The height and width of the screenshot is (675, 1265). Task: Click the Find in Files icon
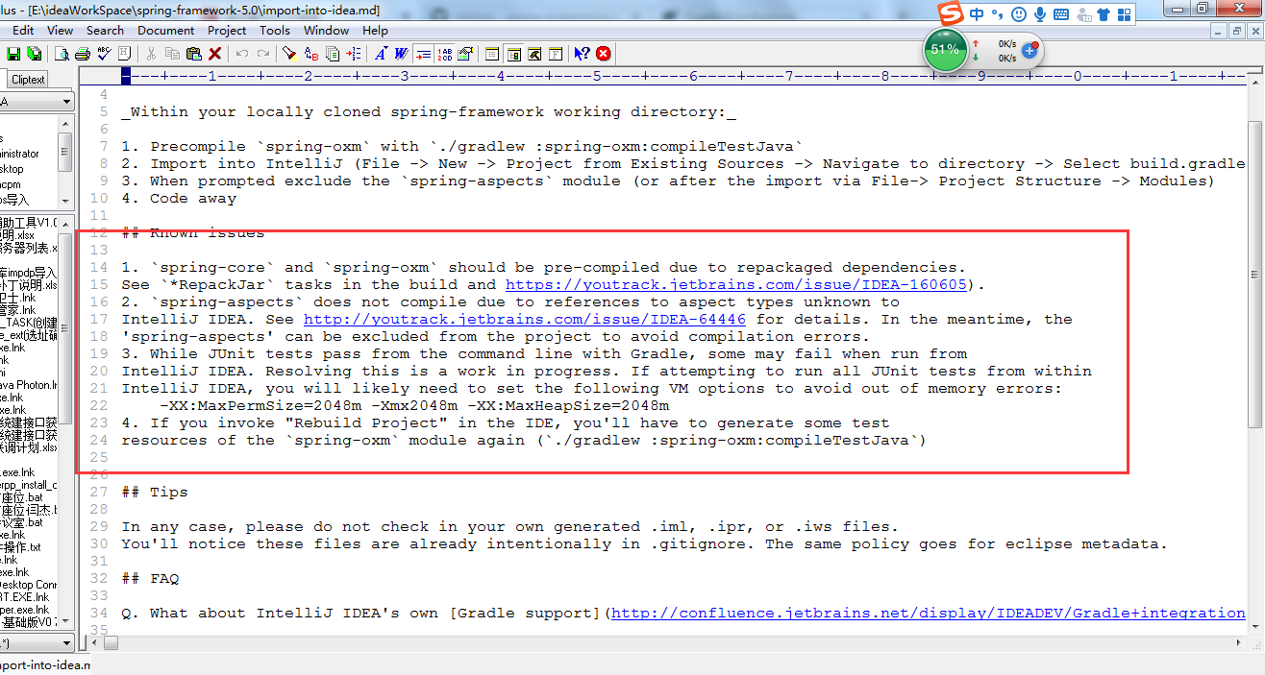tap(331, 54)
